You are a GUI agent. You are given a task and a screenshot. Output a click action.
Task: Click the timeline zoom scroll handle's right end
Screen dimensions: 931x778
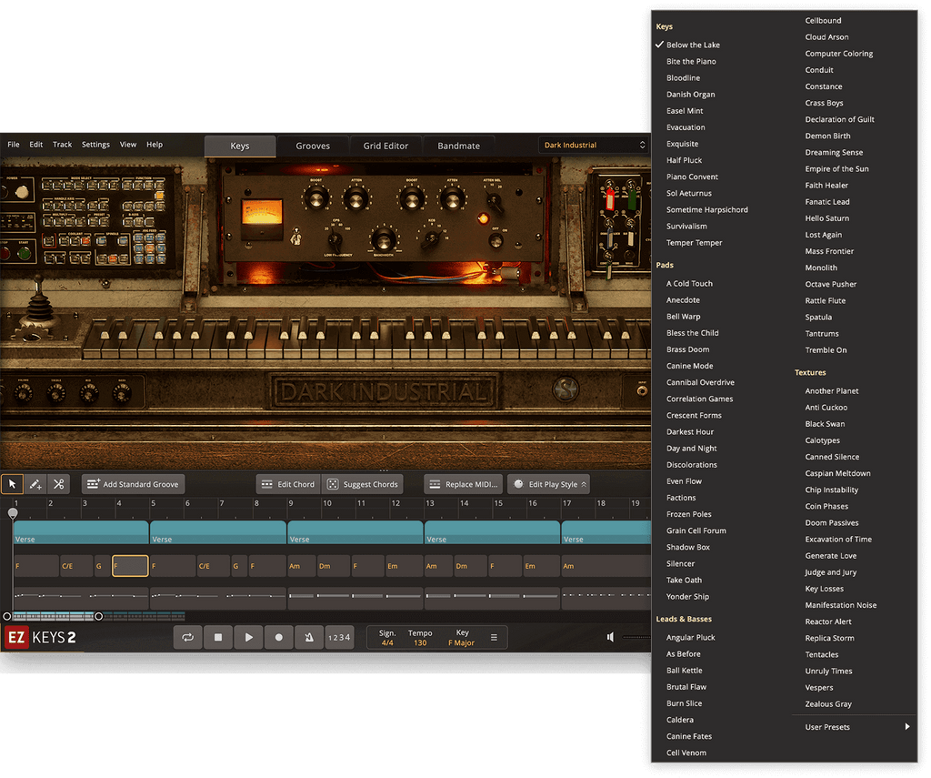click(x=98, y=616)
